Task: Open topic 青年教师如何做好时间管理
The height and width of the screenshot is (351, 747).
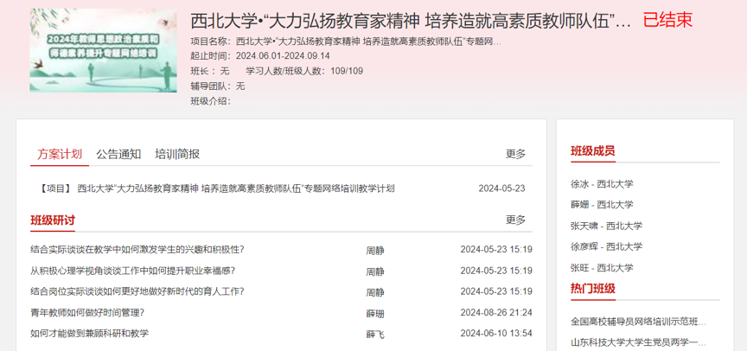Action: coord(87,313)
